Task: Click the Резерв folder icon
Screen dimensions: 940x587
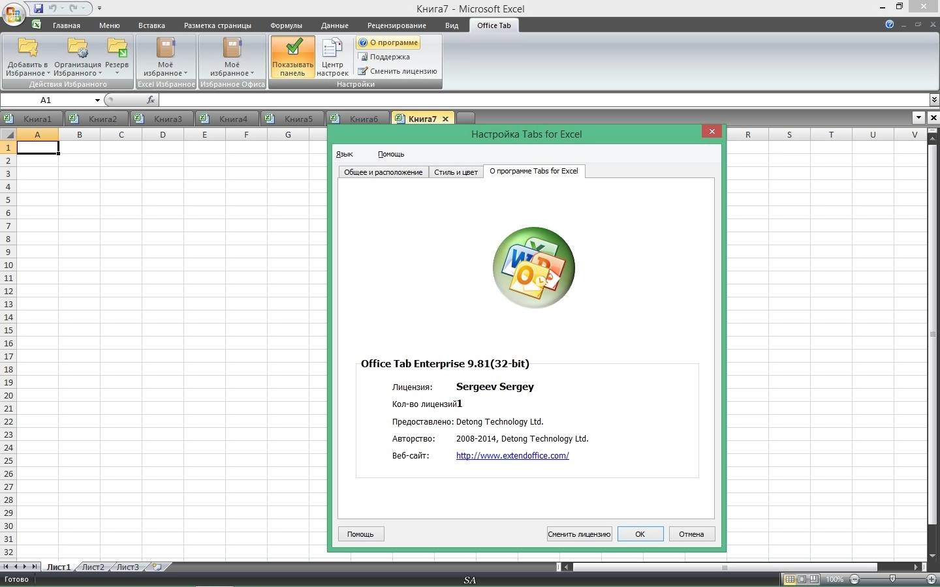Action: point(117,47)
